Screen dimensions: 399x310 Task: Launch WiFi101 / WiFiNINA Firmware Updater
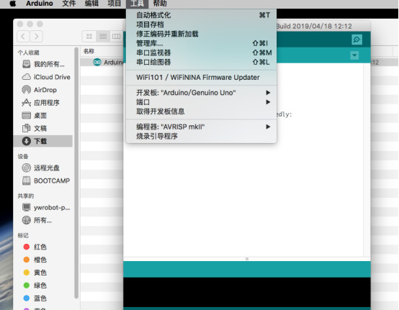coord(201,77)
